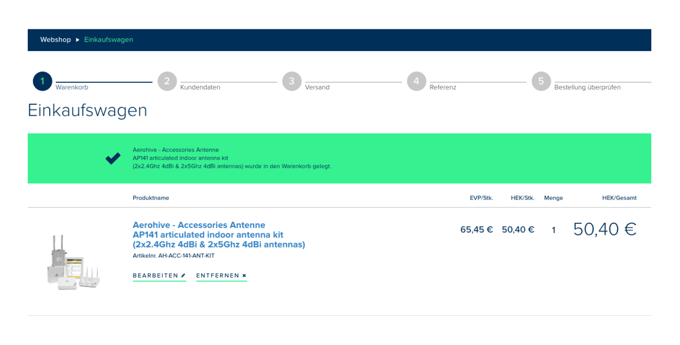
Task: Click the Warenkorb step label
Action: tap(72, 87)
